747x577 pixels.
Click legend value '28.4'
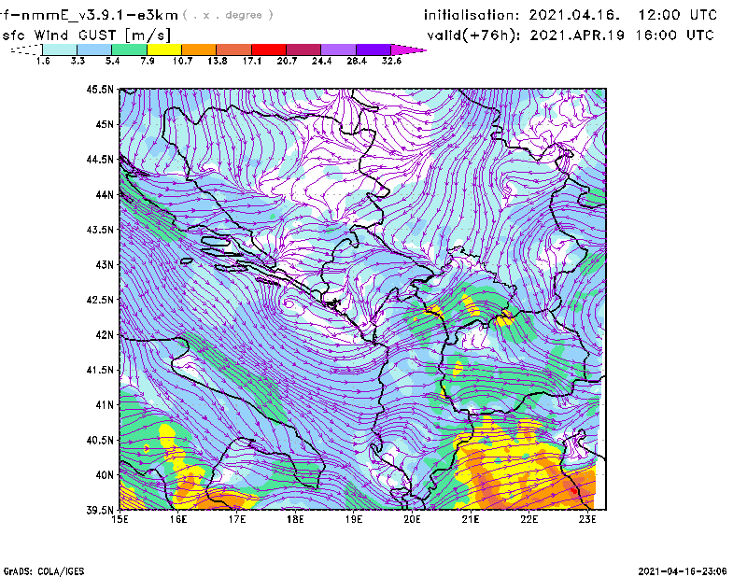[357, 61]
